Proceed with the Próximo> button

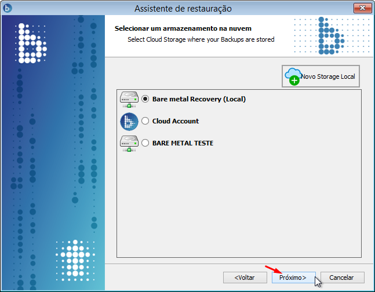pos(293,278)
